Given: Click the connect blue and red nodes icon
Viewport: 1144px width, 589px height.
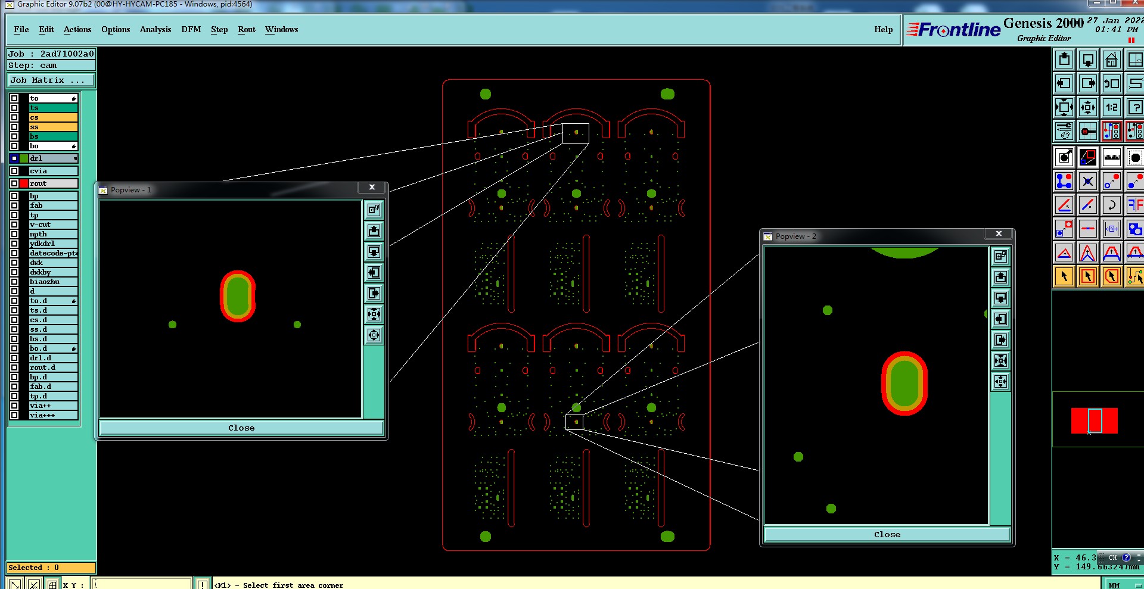Looking at the screenshot, I should (x=1064, y=181).
